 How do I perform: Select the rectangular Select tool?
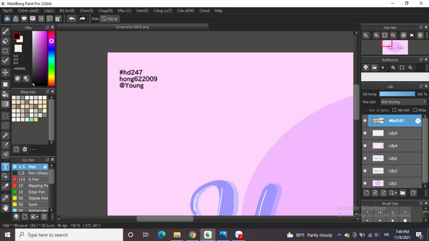point(5,116)
